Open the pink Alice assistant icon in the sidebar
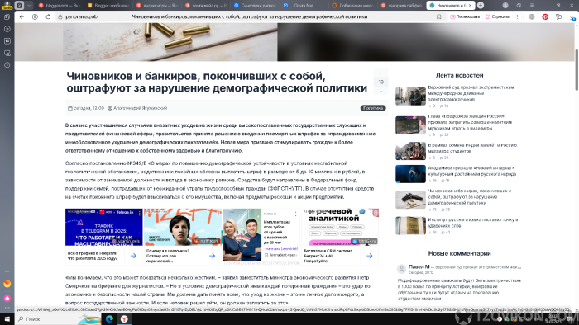This screenshot has height=325, width=579. point(7,298)
